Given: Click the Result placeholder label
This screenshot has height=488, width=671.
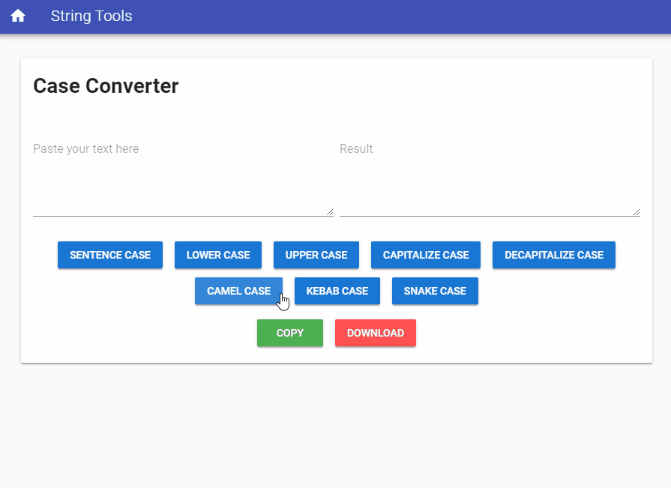Looking at the screenshot, I should [x=356, y=149].
